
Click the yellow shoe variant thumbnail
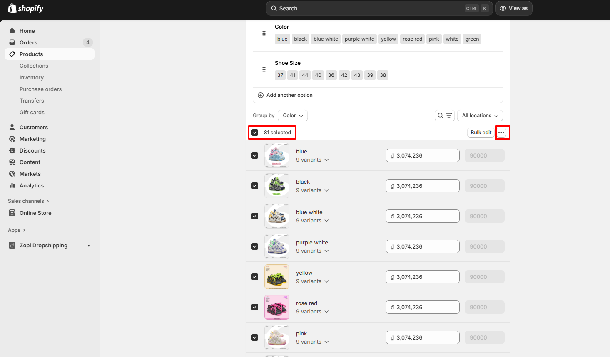coord(277,277)
